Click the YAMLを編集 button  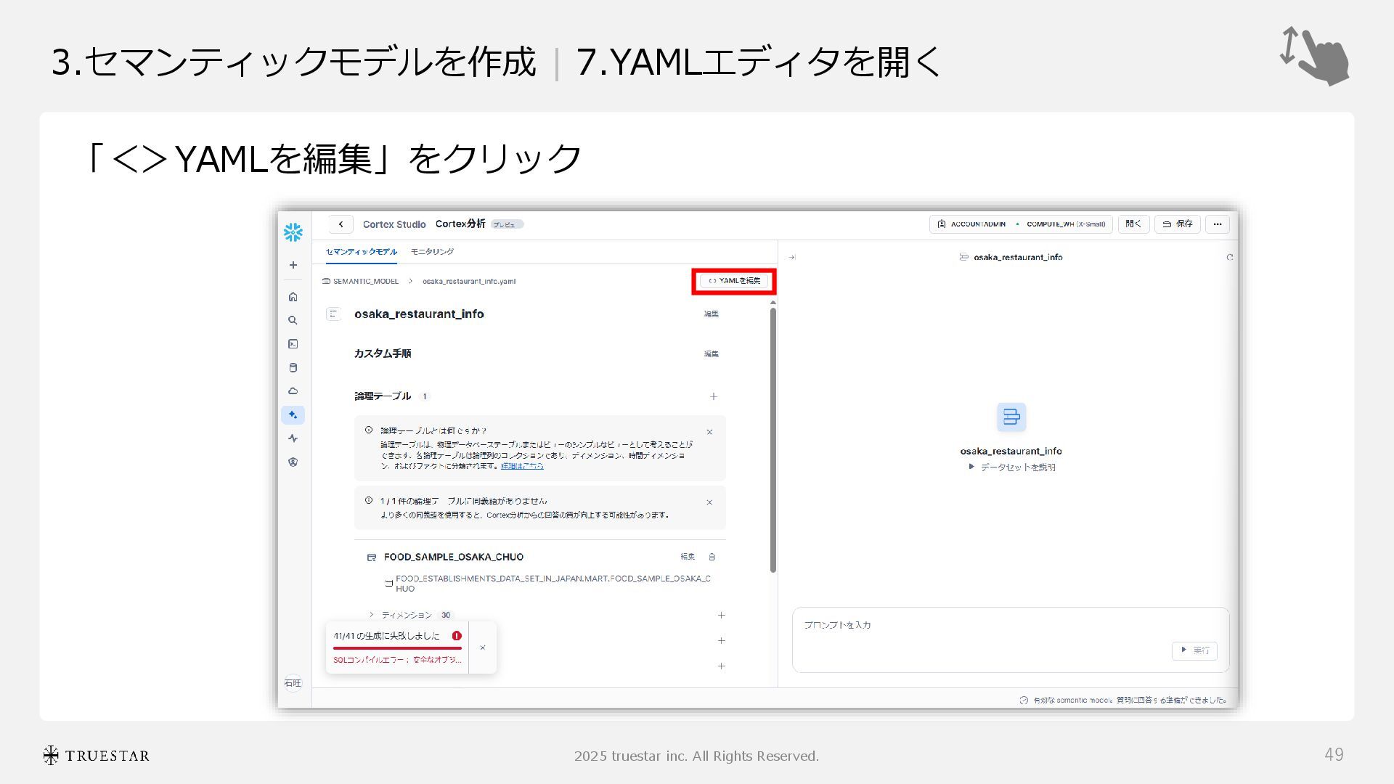tap(734, 281)
